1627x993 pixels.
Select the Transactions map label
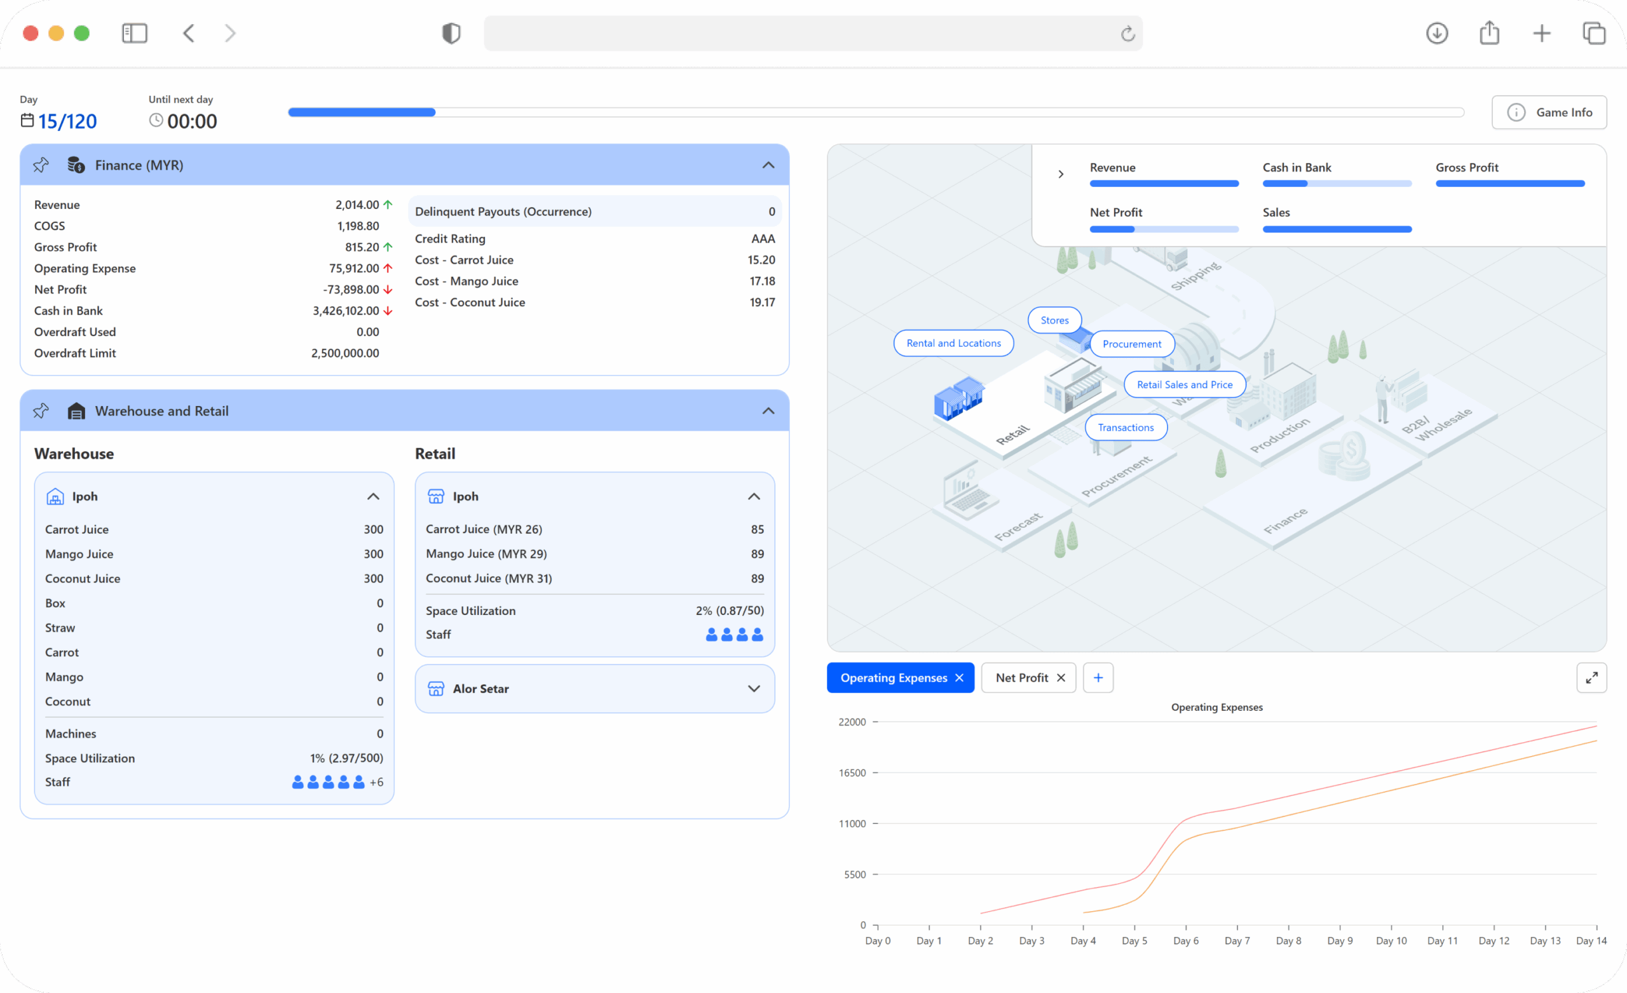pos(1125,428)
